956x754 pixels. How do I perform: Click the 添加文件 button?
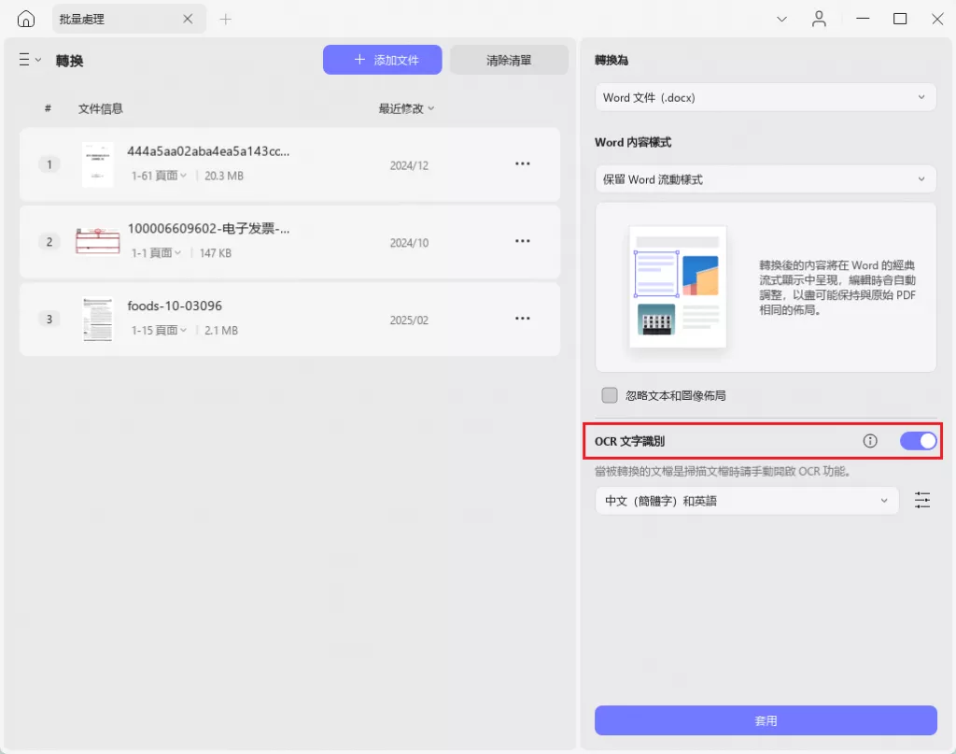[x=382, y=60]
